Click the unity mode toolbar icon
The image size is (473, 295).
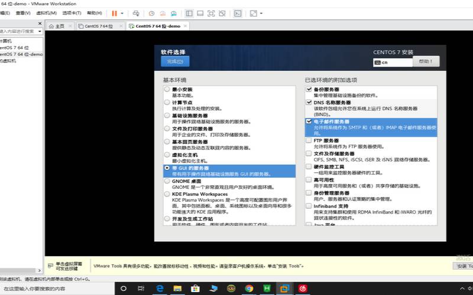[222, 13]
